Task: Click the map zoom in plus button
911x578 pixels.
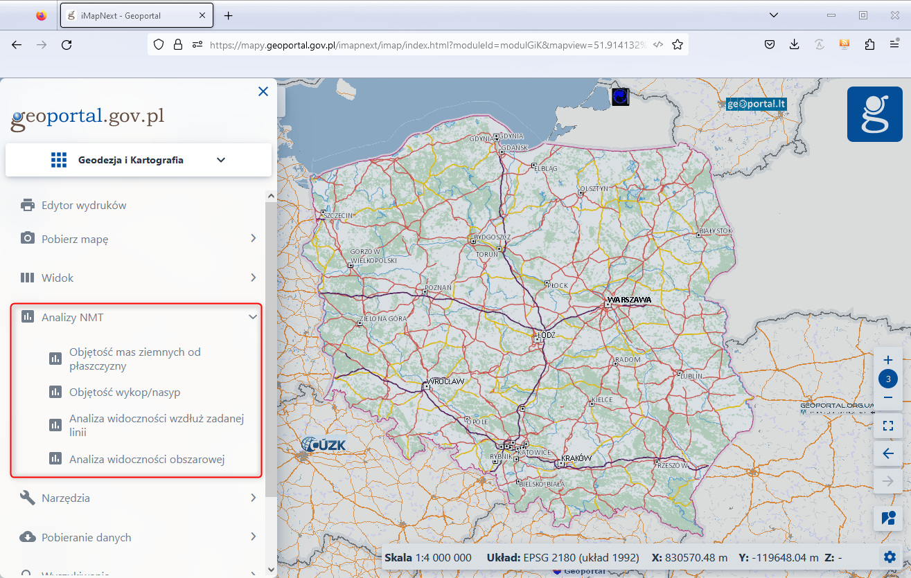Action: tap(888, 360)
